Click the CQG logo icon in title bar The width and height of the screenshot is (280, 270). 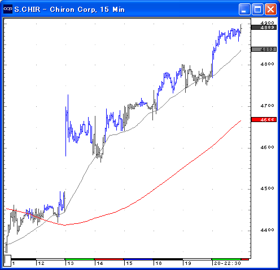[8, 9]
